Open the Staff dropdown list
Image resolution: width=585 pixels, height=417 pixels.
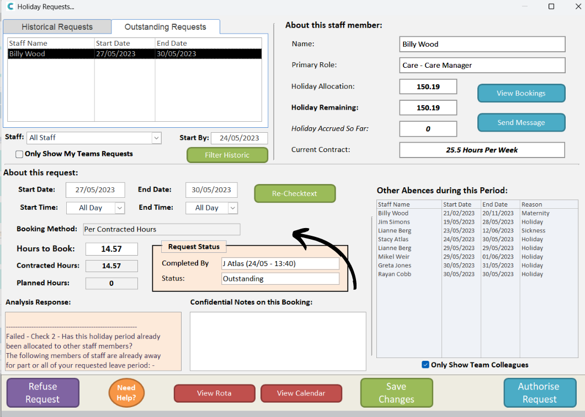pos(156,138)
